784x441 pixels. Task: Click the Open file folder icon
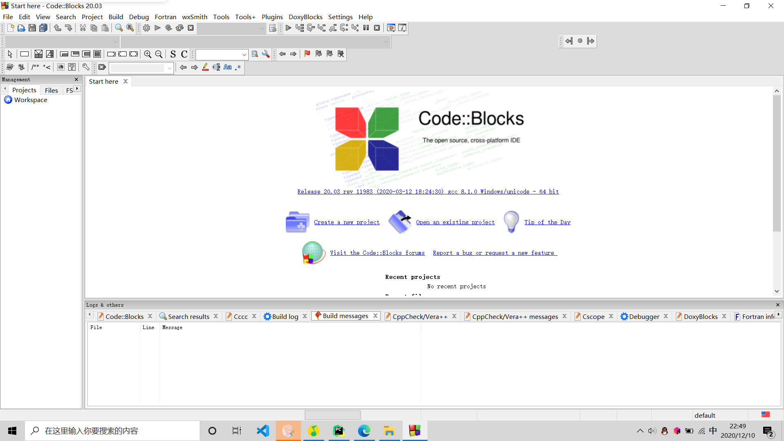21,28
